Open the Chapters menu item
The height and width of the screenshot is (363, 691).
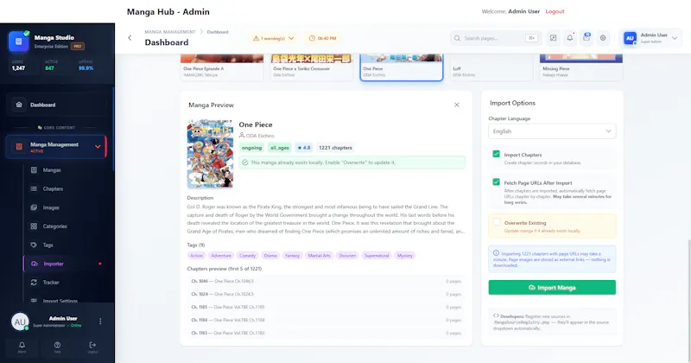point(66,188)
